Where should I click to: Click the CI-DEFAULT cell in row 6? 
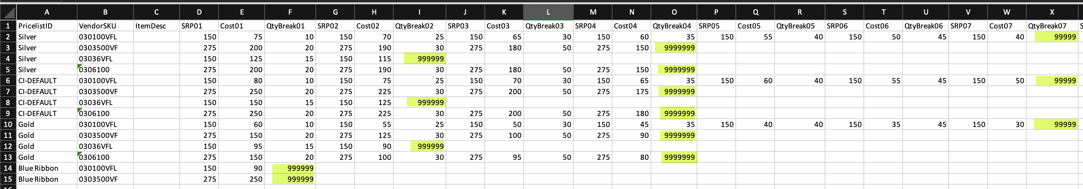[47, 81]
